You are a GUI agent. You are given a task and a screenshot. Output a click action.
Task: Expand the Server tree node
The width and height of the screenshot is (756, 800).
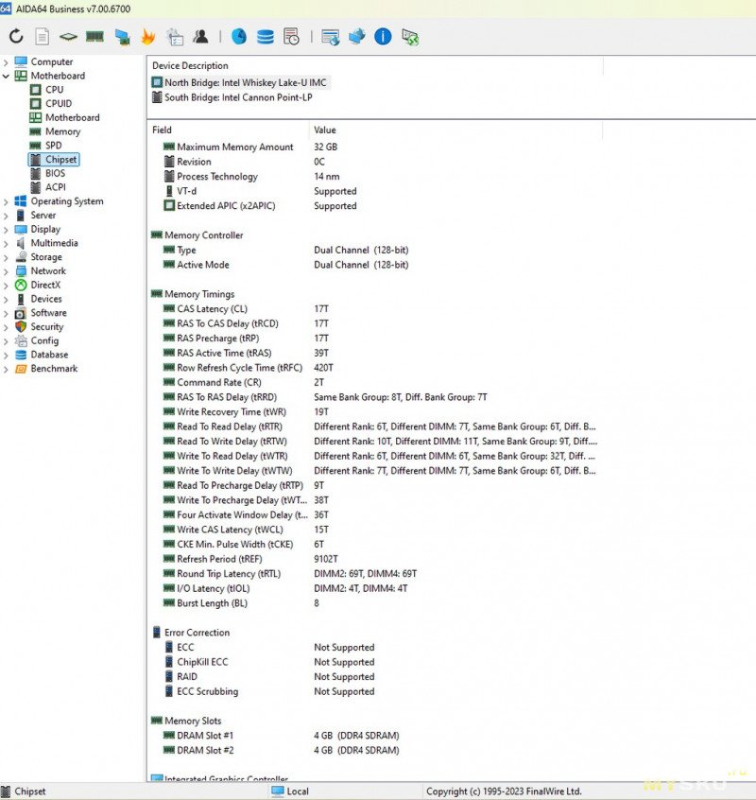point(6,216)
